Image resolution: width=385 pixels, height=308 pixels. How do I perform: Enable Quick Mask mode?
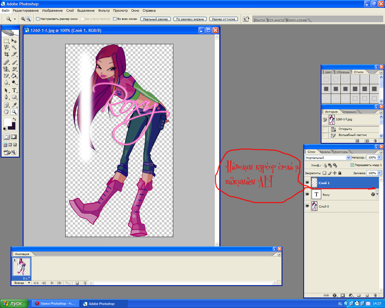tap(14, 137)
